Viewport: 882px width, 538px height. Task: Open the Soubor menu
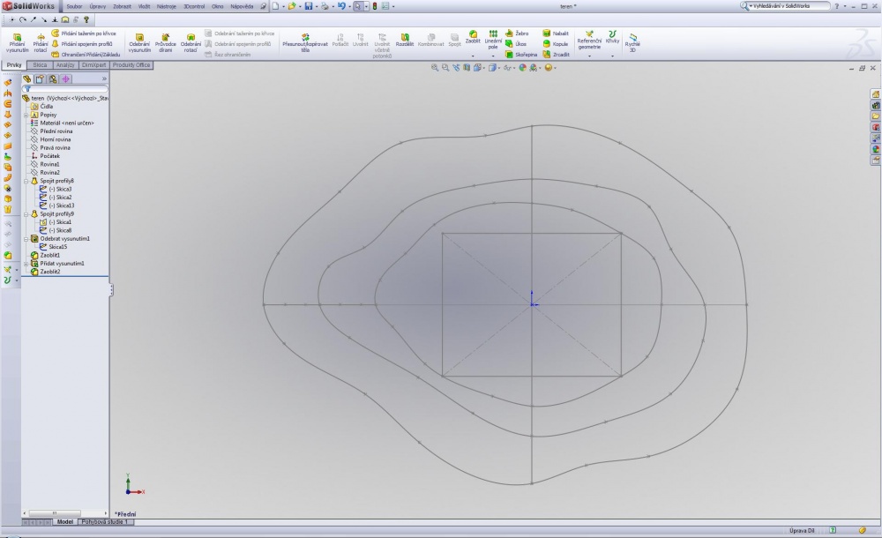pyautogui.click(x=74, y=6)
